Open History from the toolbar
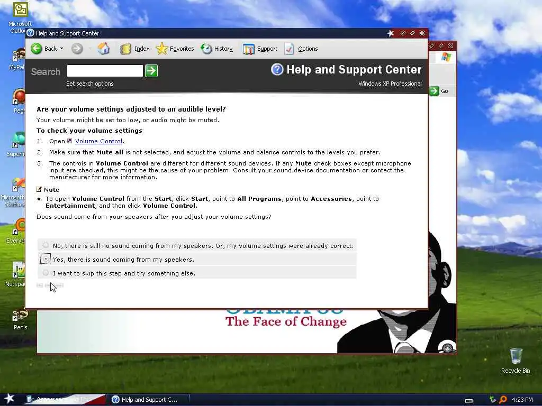The height and width of the screenshot is (406, 542). click(x=216, y=49)
